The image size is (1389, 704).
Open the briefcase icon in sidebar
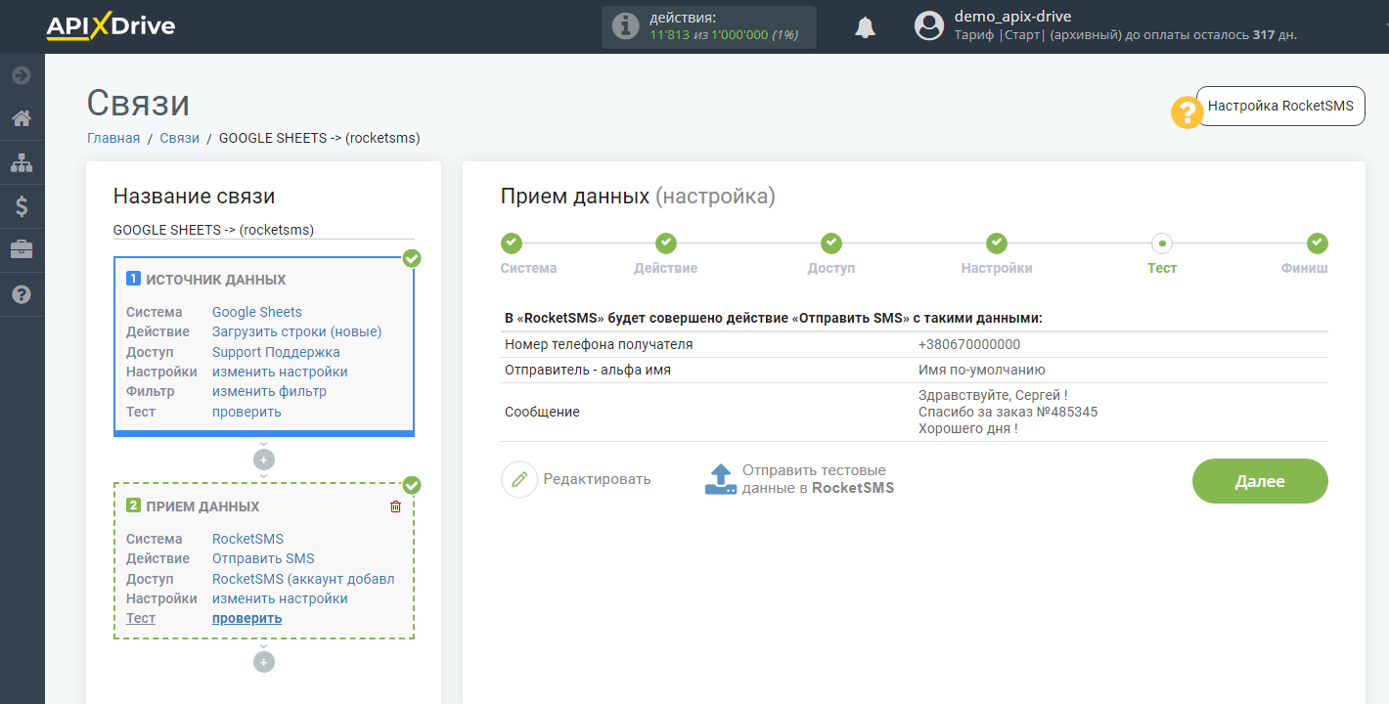pyautogui.click(x=22, y=250)
